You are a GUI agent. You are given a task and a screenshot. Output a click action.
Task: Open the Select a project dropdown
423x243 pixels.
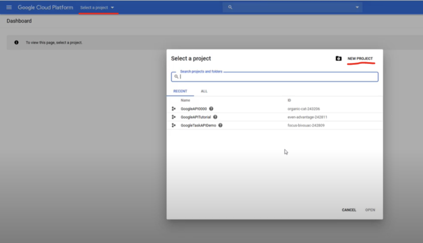[97, 7]
